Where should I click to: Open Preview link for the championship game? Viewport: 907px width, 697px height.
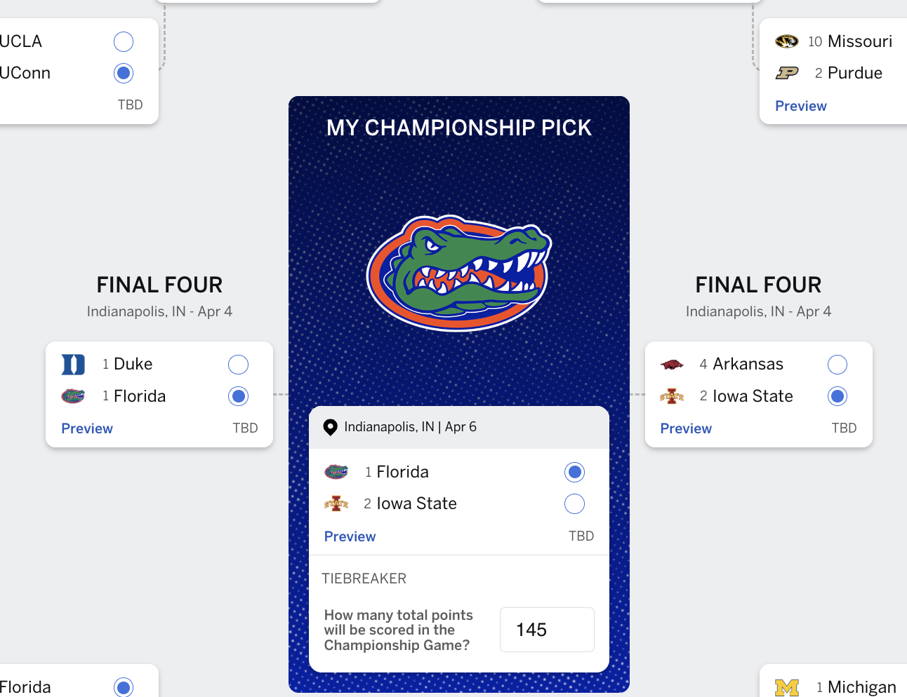click(350, 536)
